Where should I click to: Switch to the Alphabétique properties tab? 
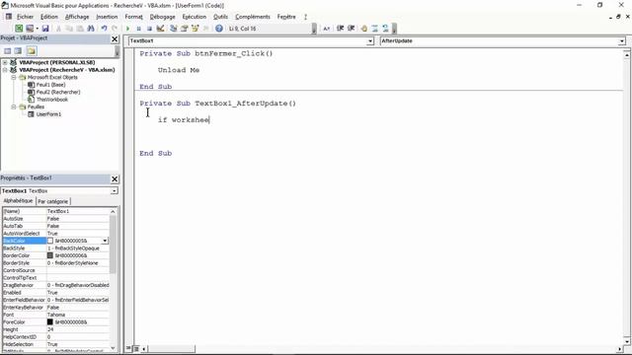18,201
